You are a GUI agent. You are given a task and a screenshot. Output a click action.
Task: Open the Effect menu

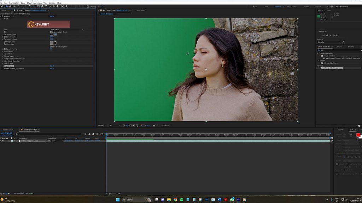tap(29, 3)
